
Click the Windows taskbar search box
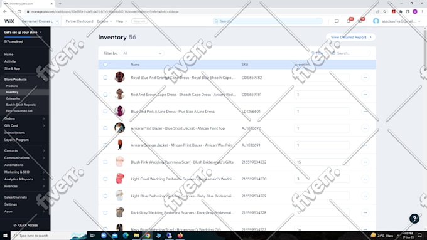(x=49, y=236)
